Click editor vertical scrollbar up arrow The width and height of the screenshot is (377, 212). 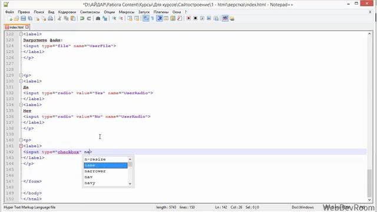369,34
